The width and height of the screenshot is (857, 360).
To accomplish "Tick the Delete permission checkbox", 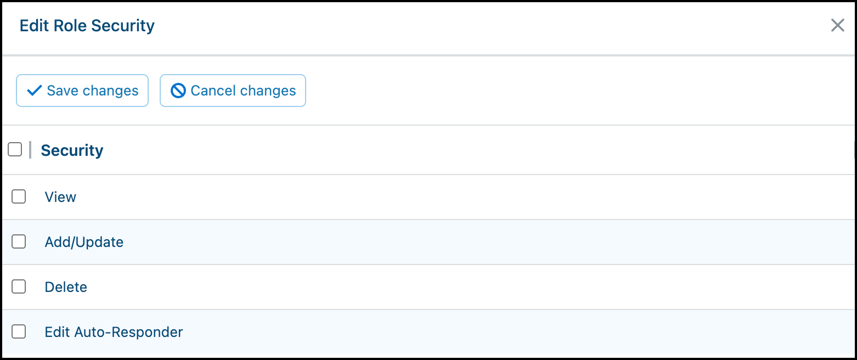I will click(x=19, y=286).
